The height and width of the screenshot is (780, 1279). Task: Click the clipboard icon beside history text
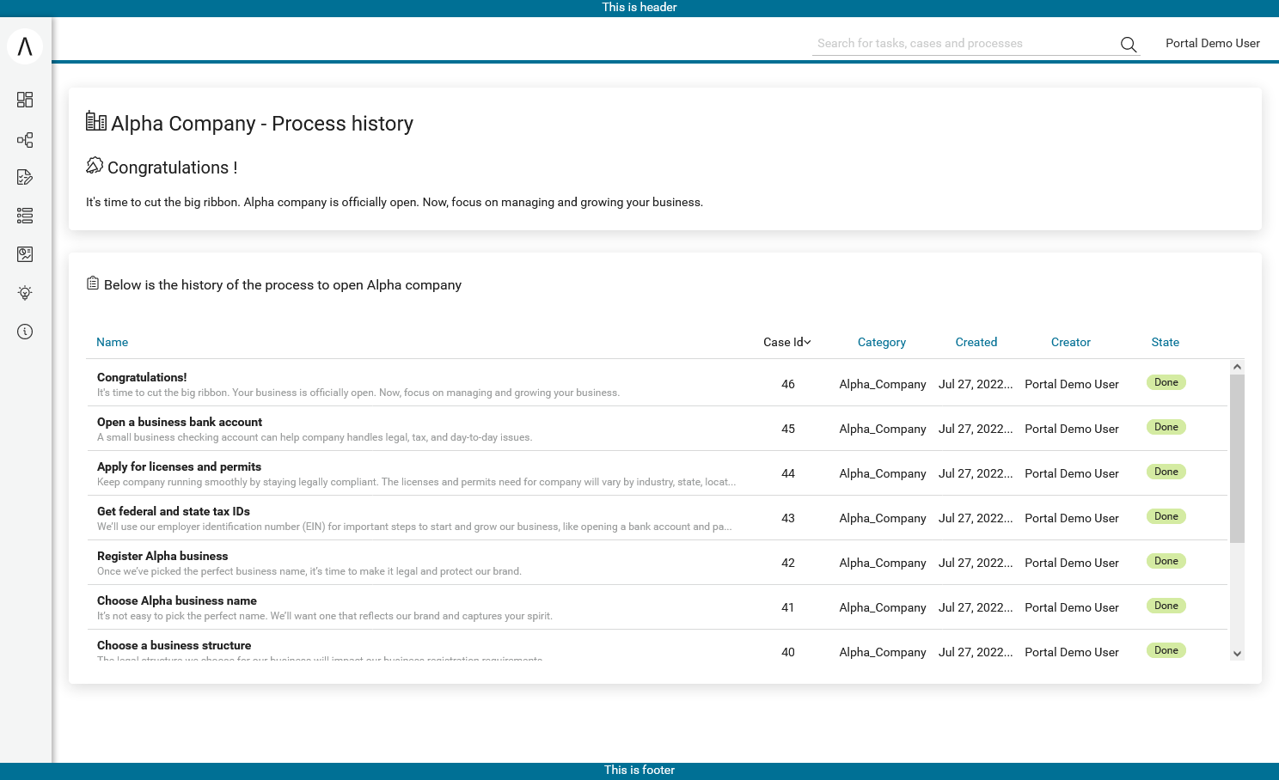[x=93, y=283]
